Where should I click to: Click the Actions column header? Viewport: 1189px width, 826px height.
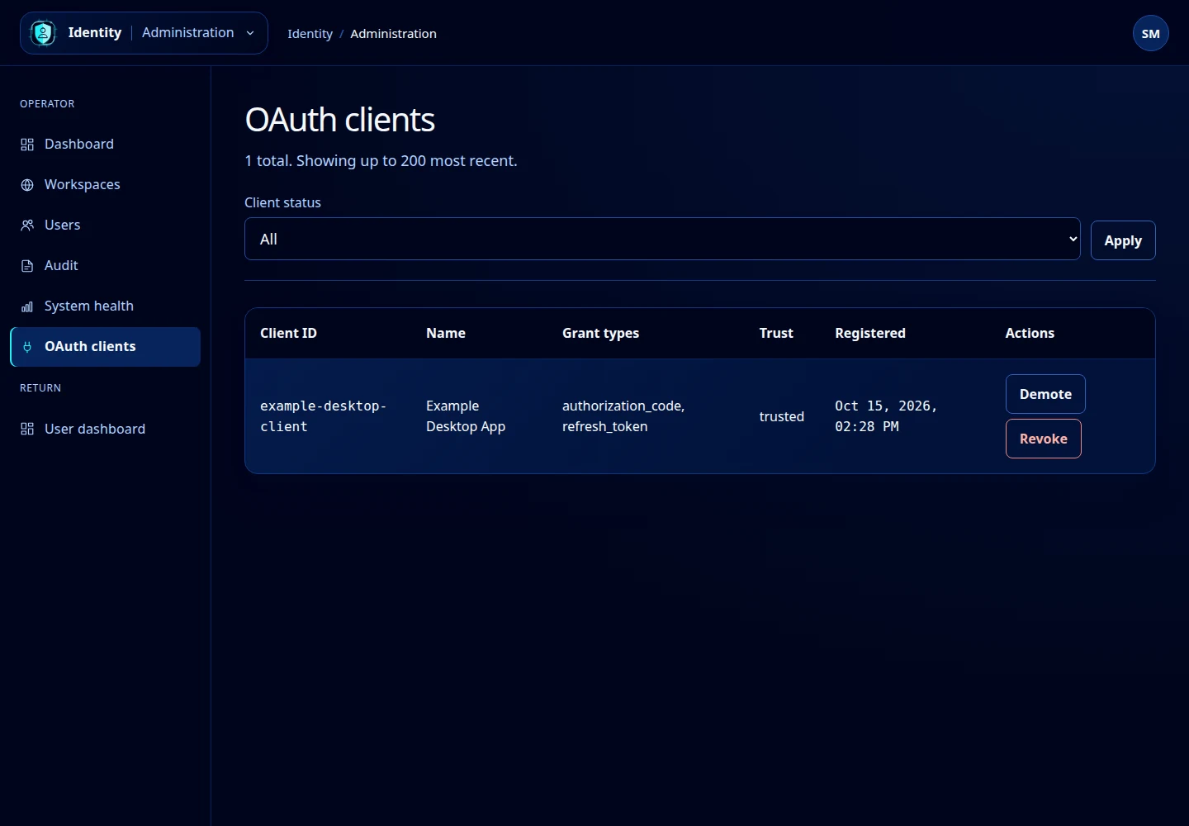[1030, 333]
